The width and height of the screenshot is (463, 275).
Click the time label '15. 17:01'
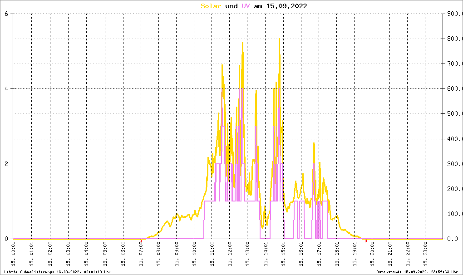(x=319, y=254)
